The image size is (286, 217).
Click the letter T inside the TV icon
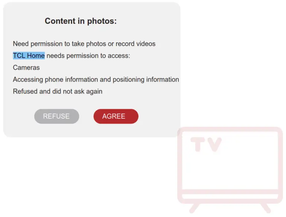point(197,145)
